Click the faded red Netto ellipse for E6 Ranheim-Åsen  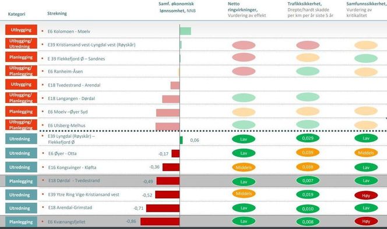tap(244, 71)
